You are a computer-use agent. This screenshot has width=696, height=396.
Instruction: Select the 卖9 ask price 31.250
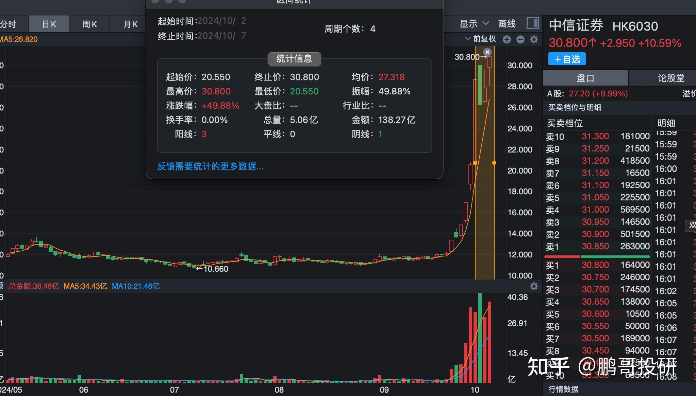click(x=595, y=149)
